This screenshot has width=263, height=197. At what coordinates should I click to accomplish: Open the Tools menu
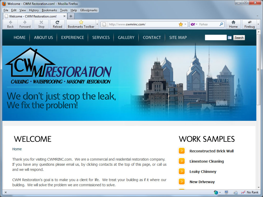[64, 10]
